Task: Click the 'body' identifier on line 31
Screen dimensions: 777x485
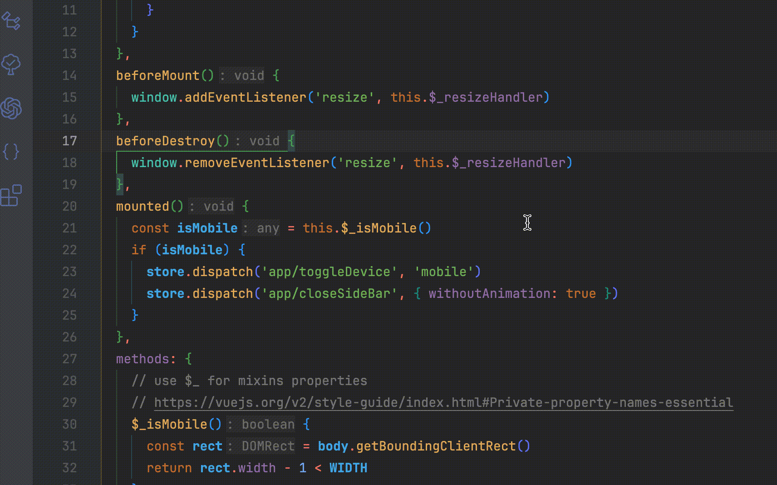Action: 333,446
